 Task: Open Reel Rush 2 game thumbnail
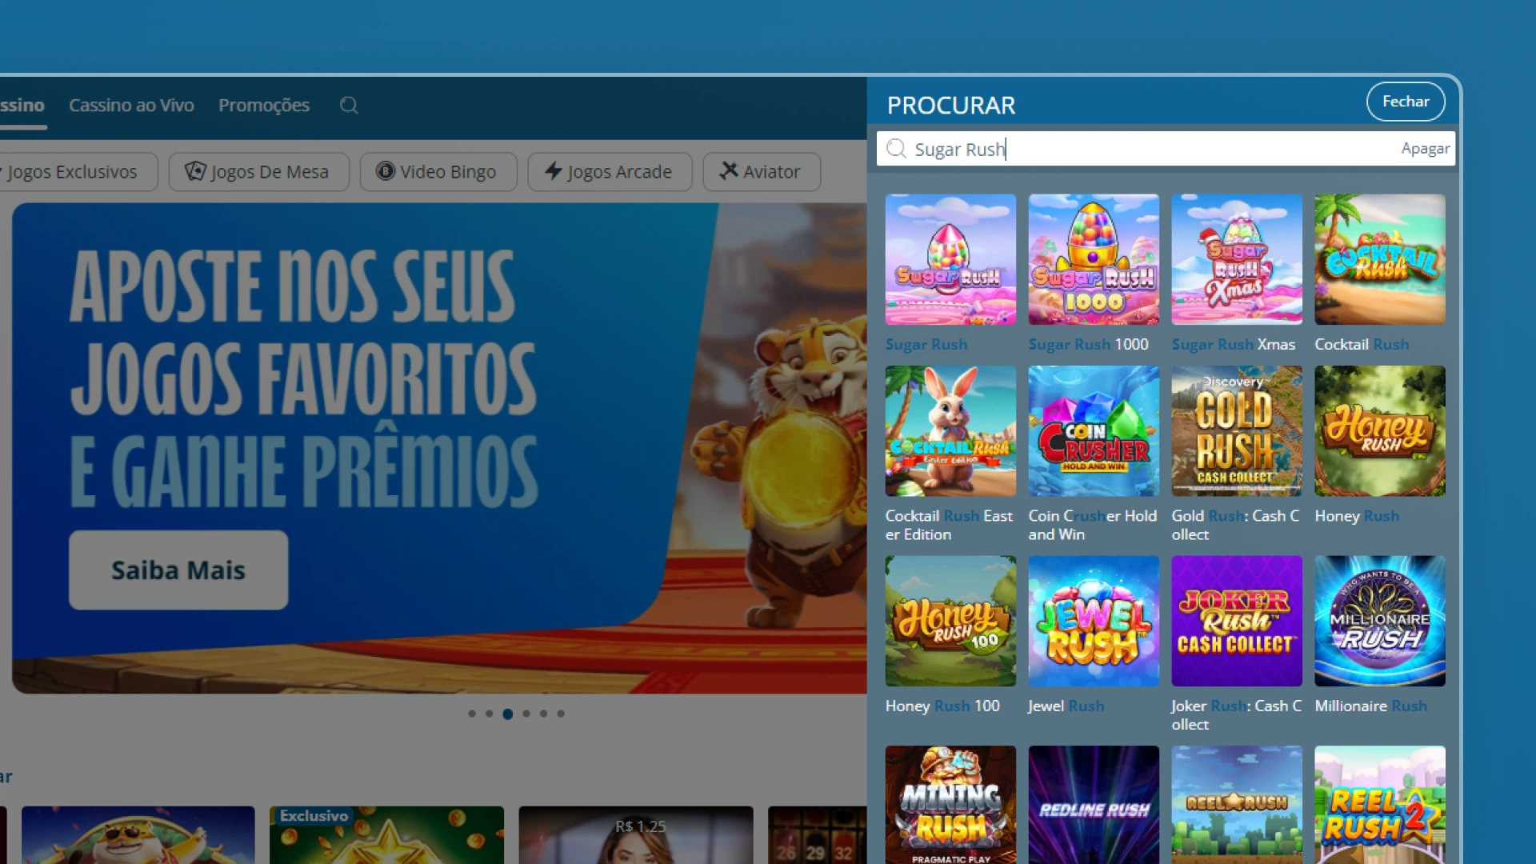[1380, 805]
